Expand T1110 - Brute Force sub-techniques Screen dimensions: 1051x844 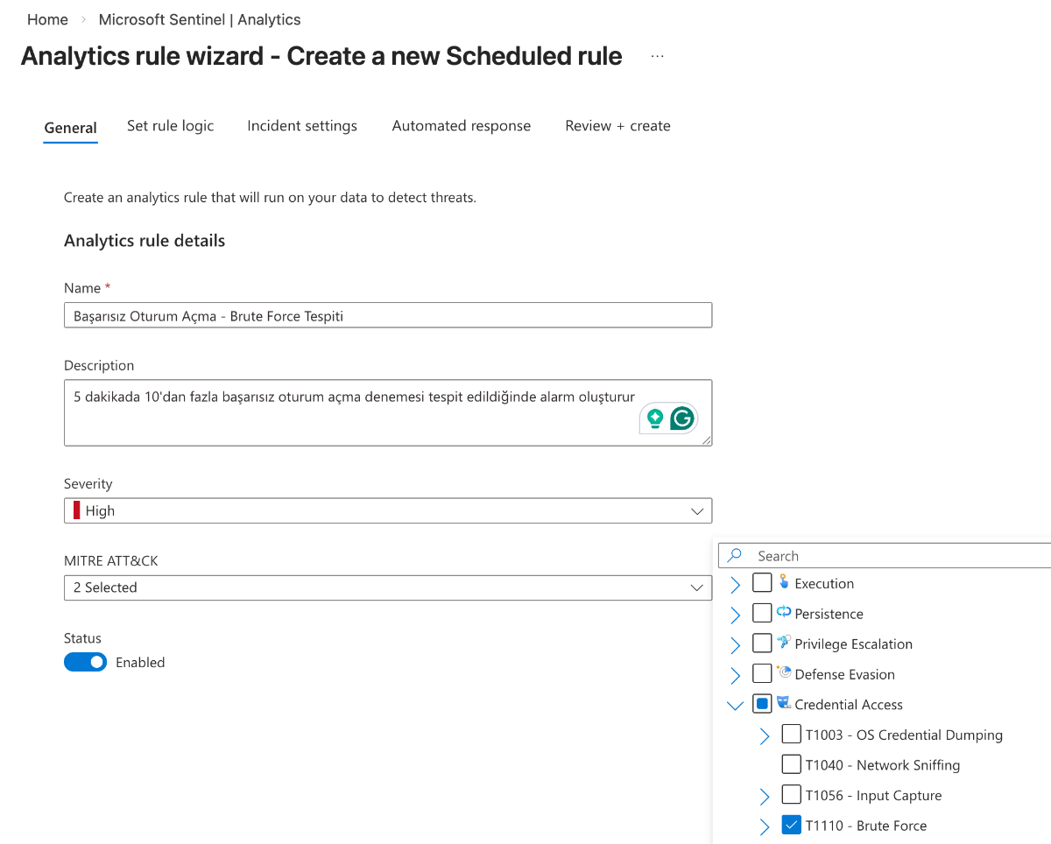pyautogui.click(x=765, y=826)
